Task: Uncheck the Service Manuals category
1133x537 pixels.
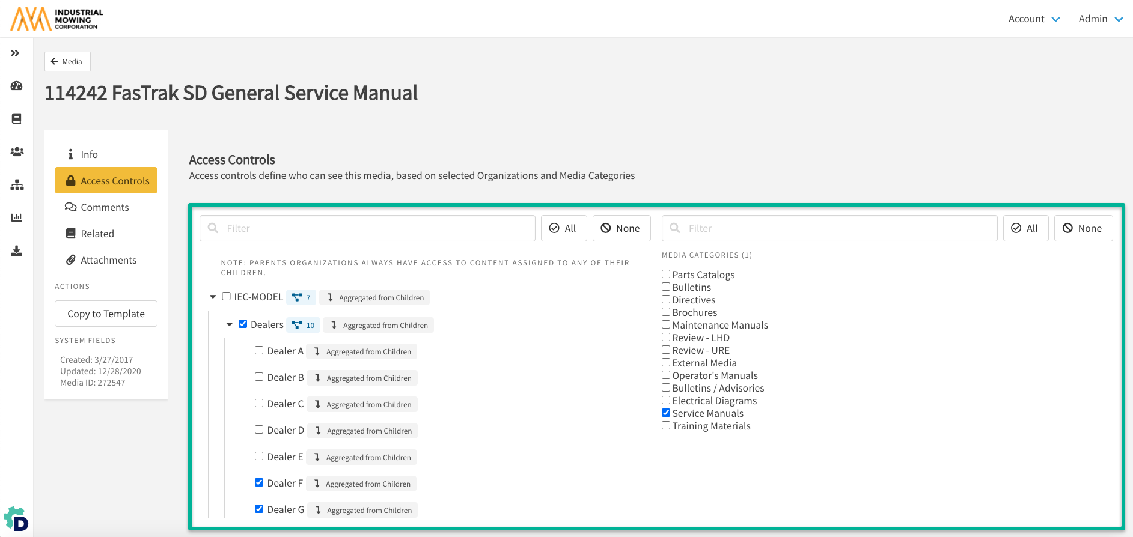Action: click(x=666, y=413)
